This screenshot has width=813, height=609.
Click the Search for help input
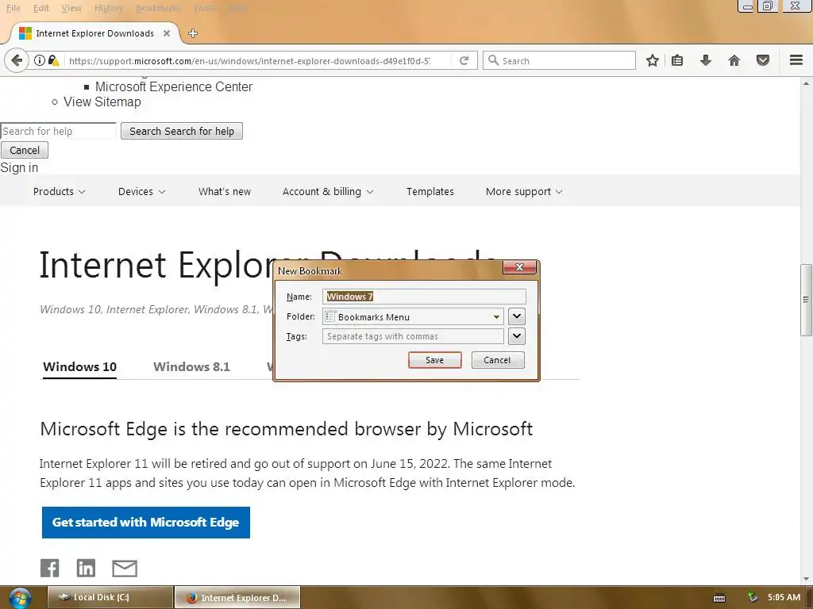[58, 131]
